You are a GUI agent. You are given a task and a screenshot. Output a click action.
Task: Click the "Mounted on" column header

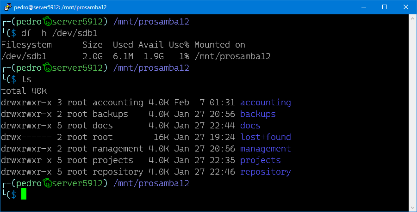(219, 45)
